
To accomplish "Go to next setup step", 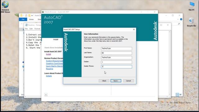I will tap(116, 81).
